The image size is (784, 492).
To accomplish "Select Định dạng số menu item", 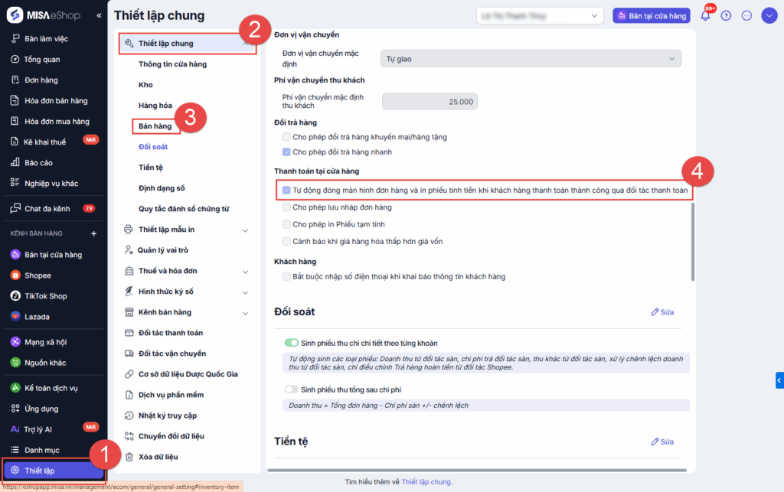I will point(162,188).
